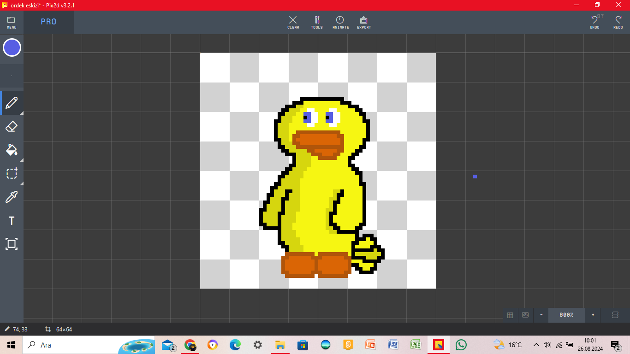Click the canvas resize frame tool
Image resolution: width=630 pixels, height=354 pixels.
[x=12, y=244]
